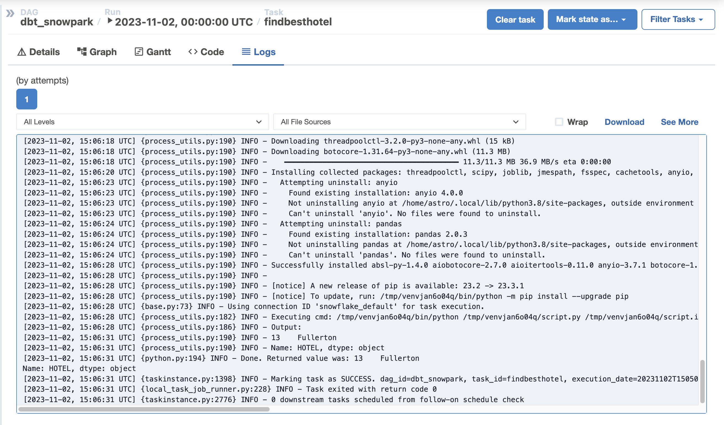Click the Code tab angle-brackets icon

193,52
